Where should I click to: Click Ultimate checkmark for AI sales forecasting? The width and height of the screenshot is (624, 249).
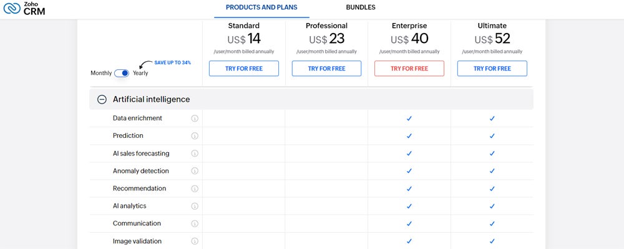[492, 153]
